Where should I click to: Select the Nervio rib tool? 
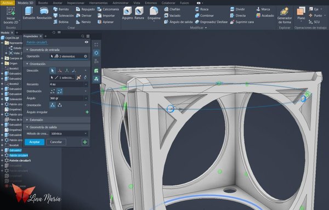coord(83,22)
